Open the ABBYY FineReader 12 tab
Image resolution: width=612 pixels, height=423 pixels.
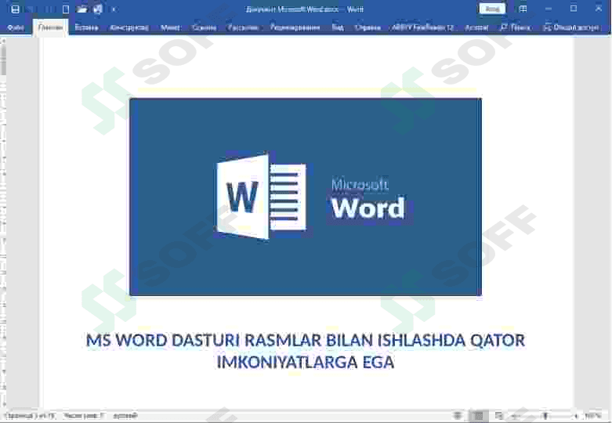[x=422, y=27]
